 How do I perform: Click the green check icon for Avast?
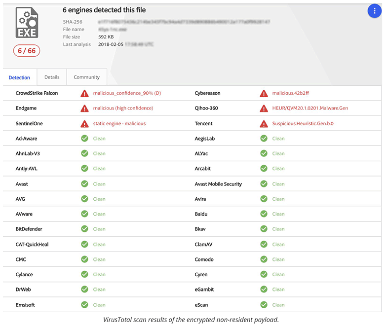(x=85, y=184)
